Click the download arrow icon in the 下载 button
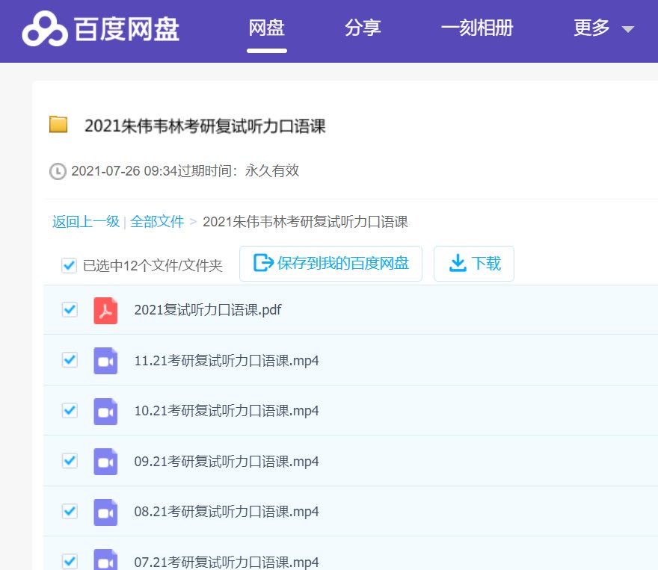This screenshot has height=570, width=658. coord(456,263)
